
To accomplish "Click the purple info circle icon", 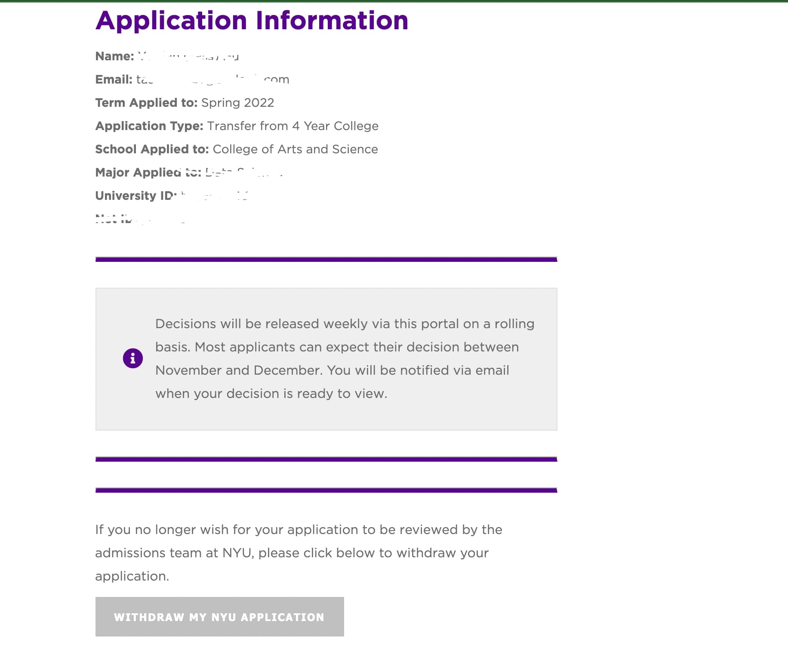I will [133, 358].
